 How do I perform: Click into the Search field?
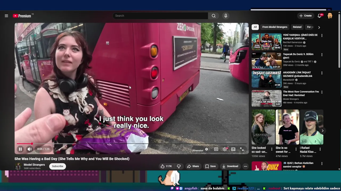(160, 16)
